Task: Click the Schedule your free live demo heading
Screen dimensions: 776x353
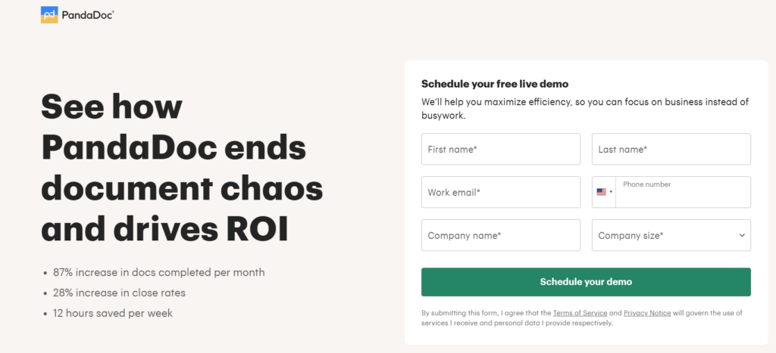Action: coord(494,84)
